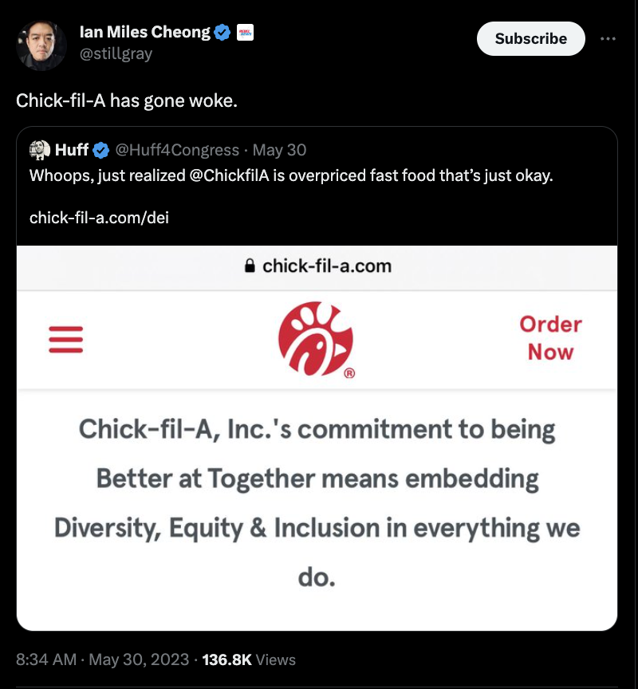Click the Subscribe button
Image resolution: width=638 pixels, height=689 pixels.
pos(530,38)
